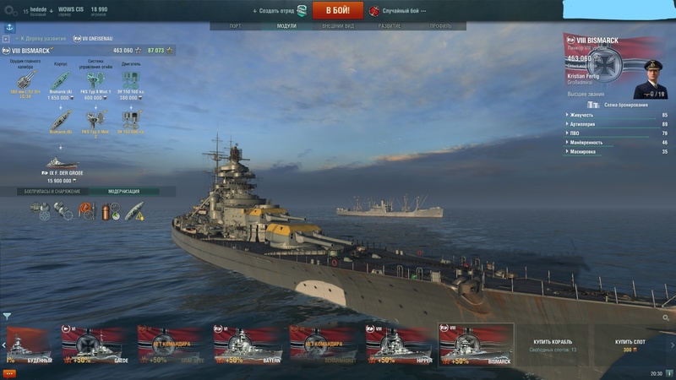The width and height of the screenshot is (676, 380).
Task: Open the Случайный бой battle type dropdown
Action: coord(398,11)
